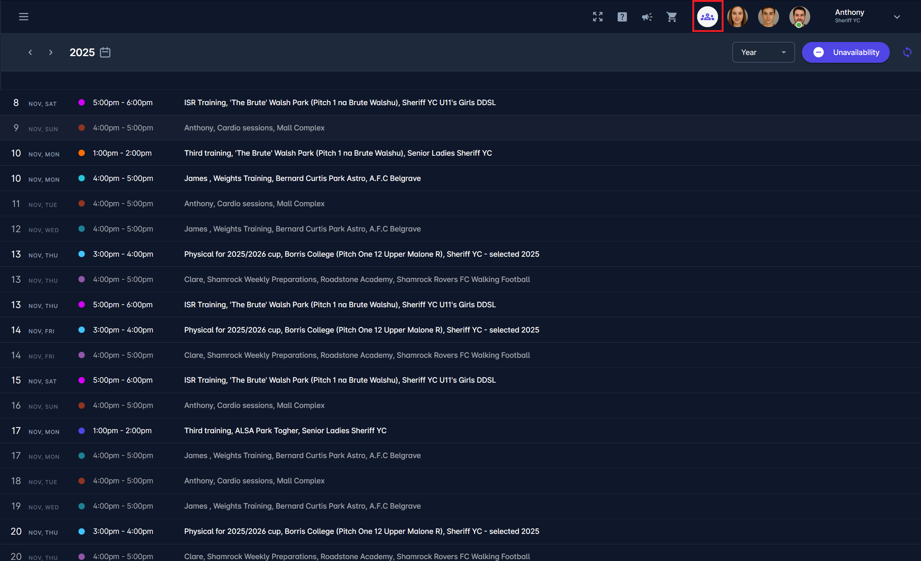921x561 pixels.
Task: Go to the previous year
Action: click(x=30, y=52)
